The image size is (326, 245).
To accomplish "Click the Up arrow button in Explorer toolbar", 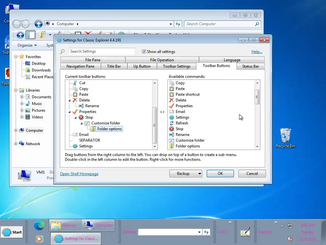I will click(20, 35).
